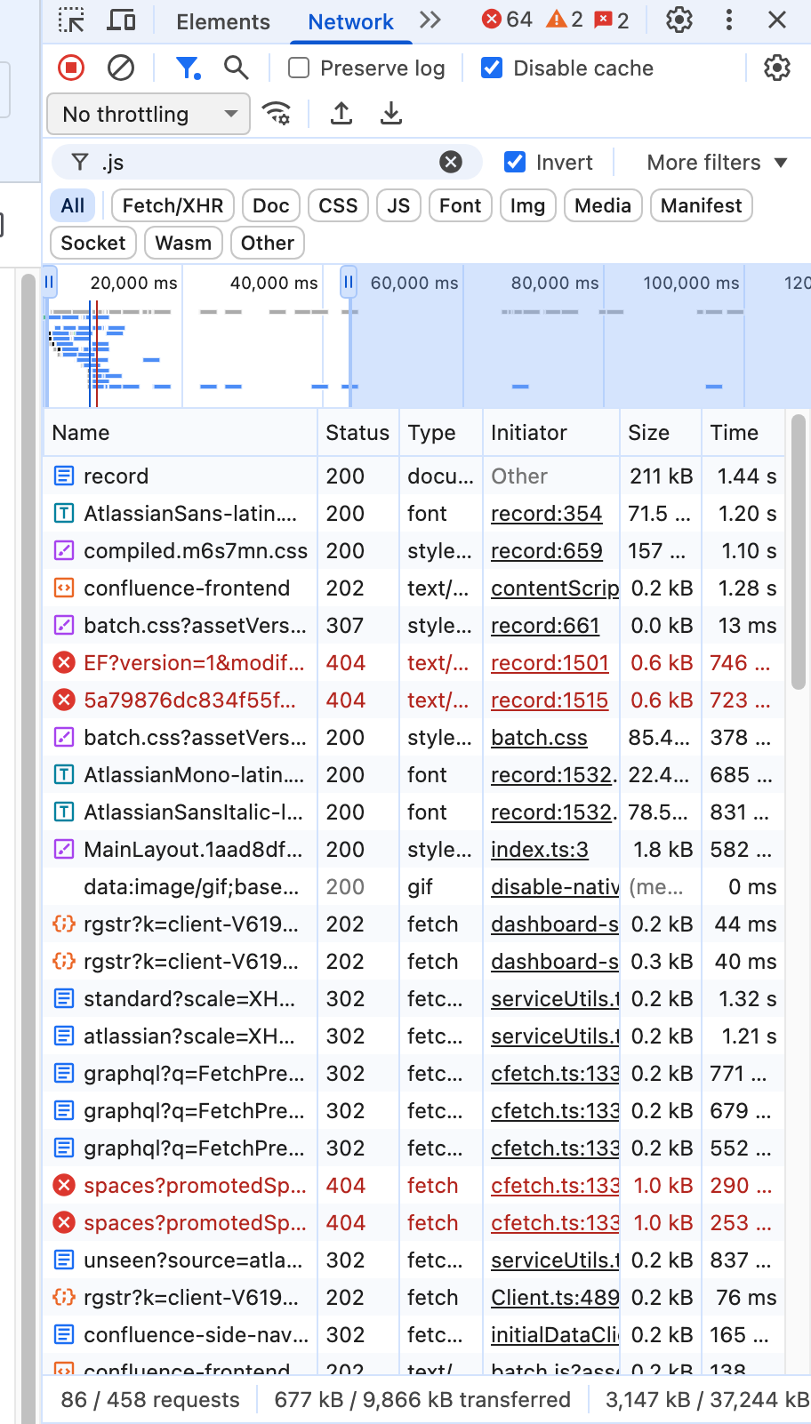Expand the More filters dropdown

pyautogui.click(x=717, y=163)
